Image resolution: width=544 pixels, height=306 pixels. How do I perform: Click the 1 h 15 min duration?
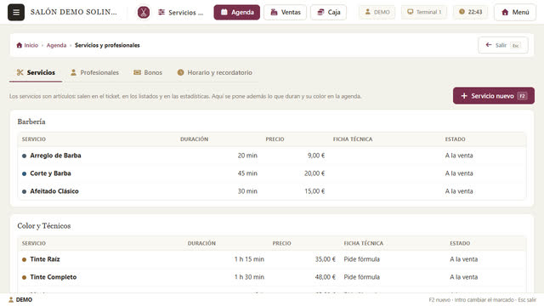pos(249,259)
